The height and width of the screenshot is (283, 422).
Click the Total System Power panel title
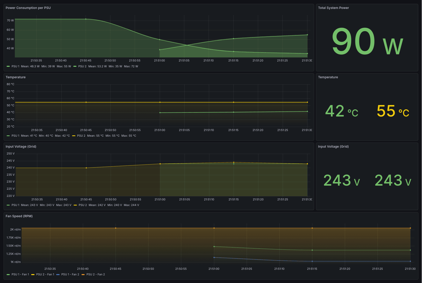tap(333, 8)
